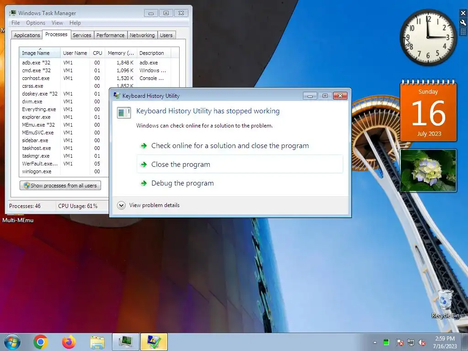
Task: Switch to the Performance tab
Action: pyautogui.click(x=111, y=35)
